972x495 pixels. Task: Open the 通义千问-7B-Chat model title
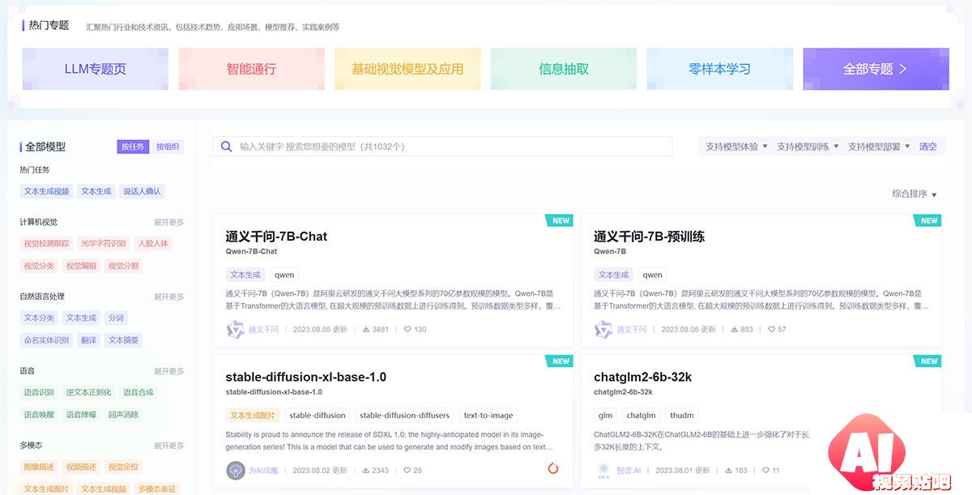(x=276, y=237)
